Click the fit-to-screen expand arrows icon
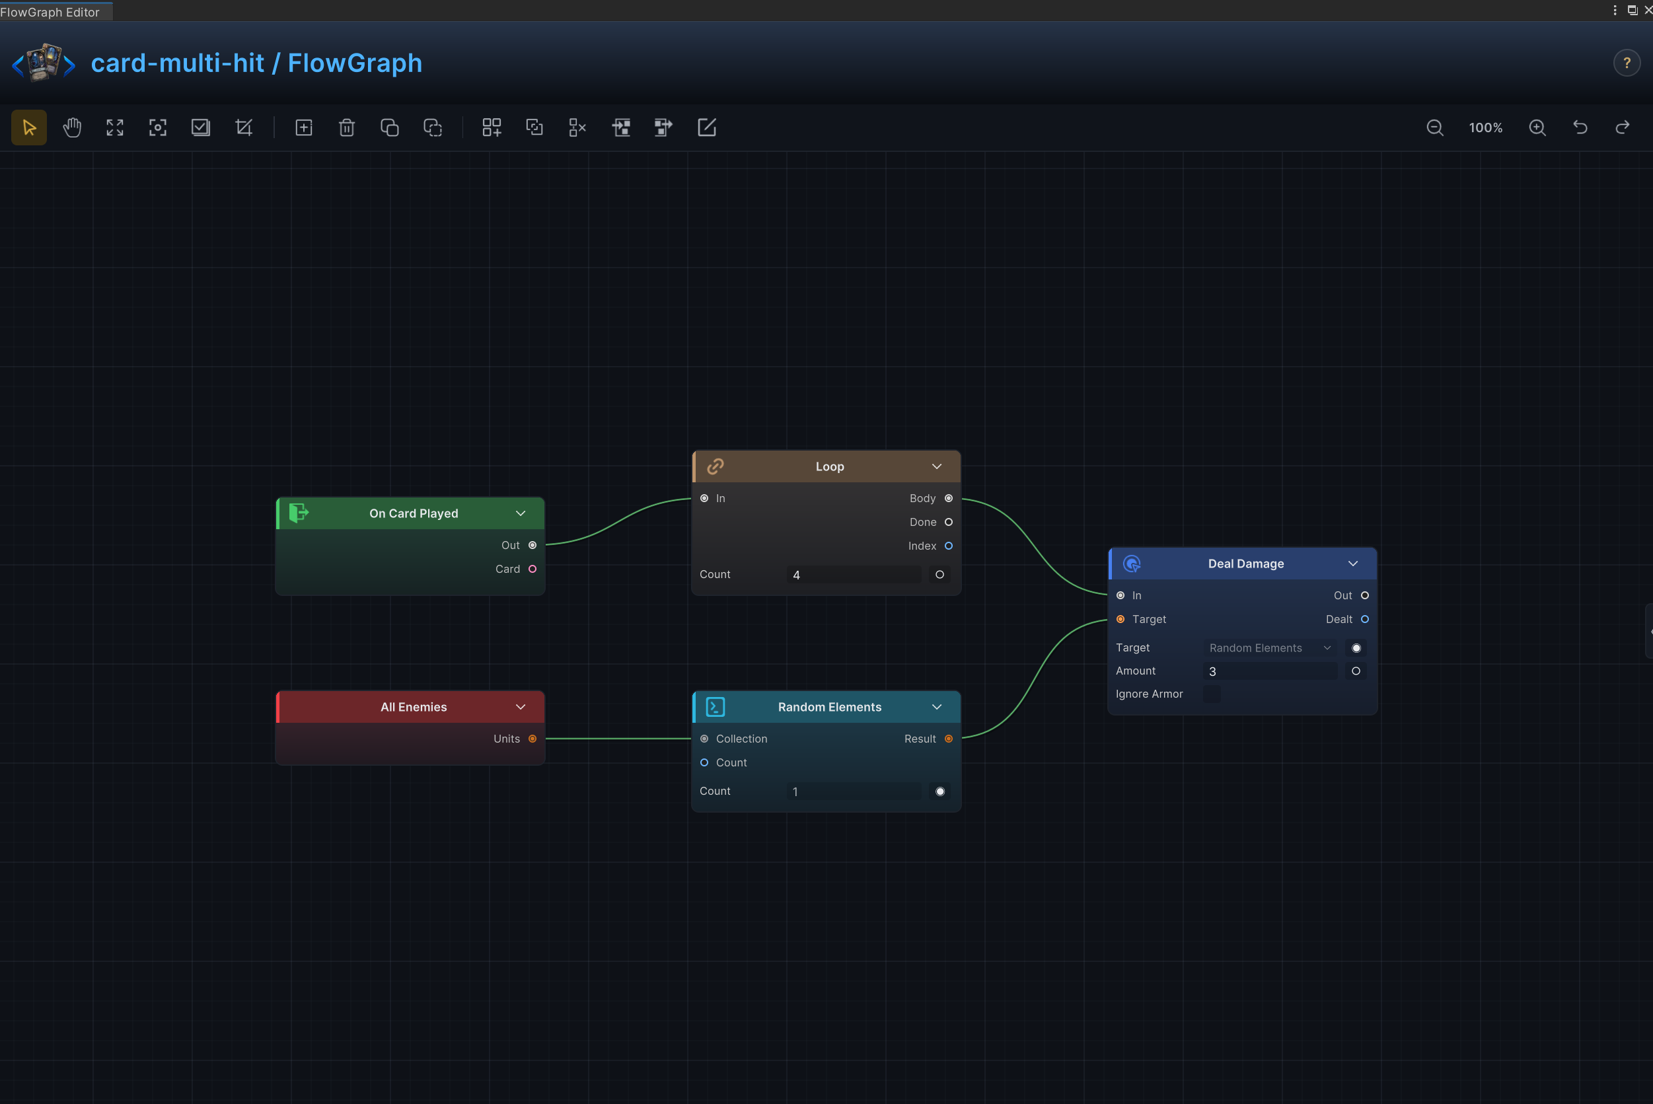Viewport: 1653px width, 1104px height. pos(115,128)
